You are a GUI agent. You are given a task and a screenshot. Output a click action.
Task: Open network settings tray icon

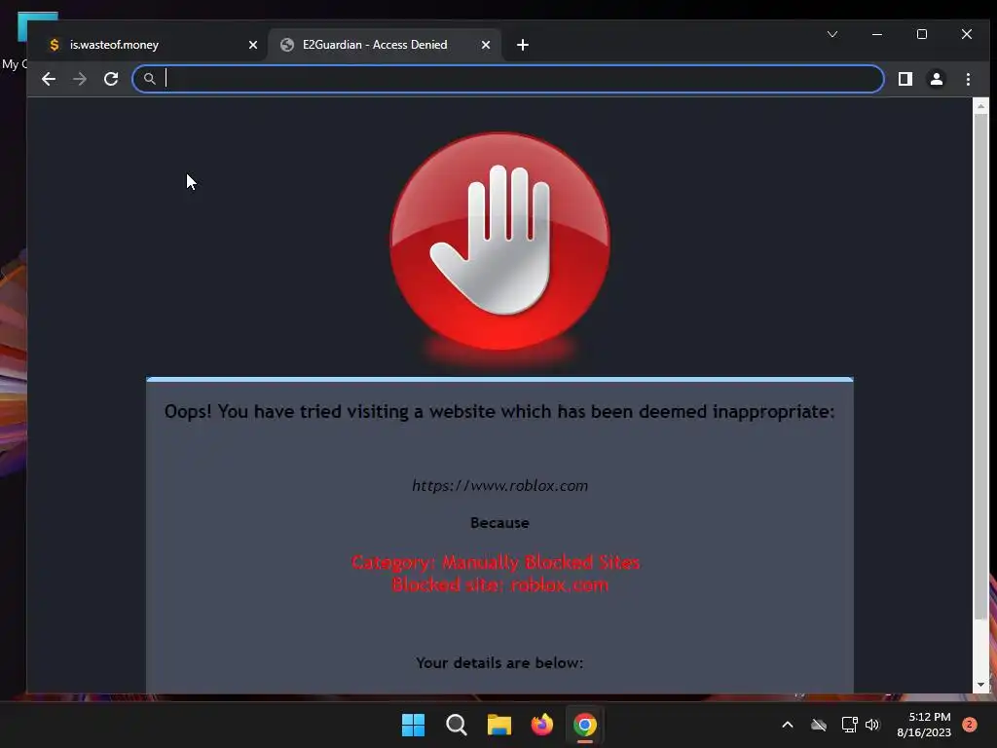[x=849, y=725]
